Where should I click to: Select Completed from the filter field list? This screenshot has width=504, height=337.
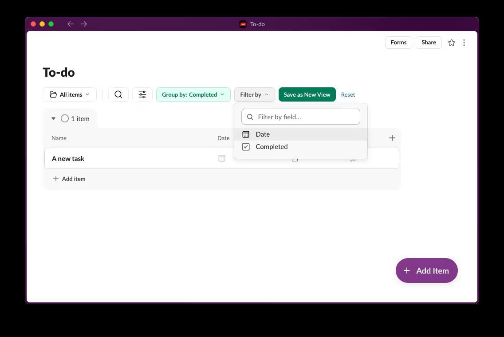coord(272,146)
